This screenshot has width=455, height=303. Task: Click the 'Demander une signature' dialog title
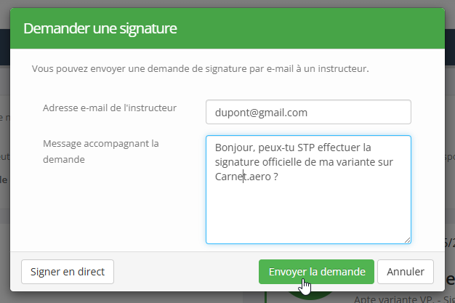point(100,28)
